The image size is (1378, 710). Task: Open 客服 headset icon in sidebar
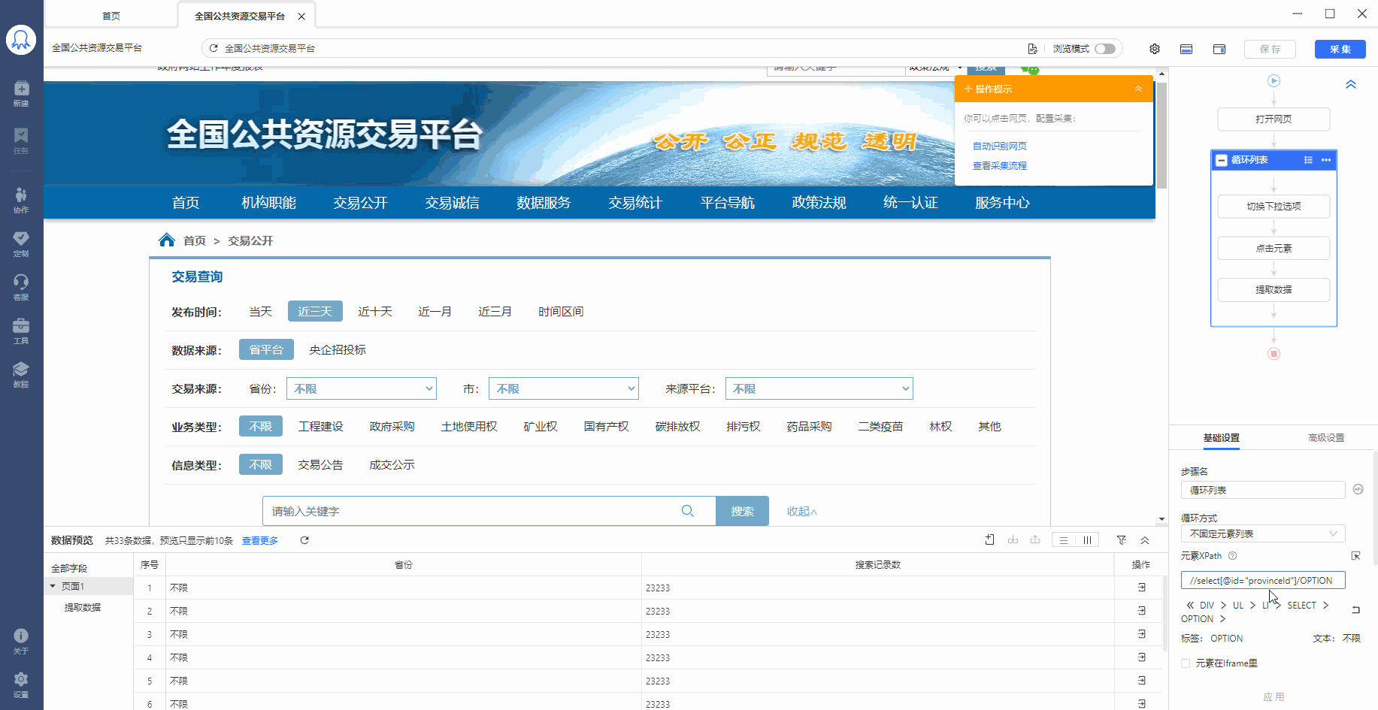(x=21, y=286)
